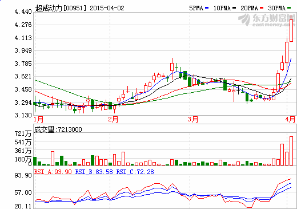Click the 30PMA green legend swatch
The height and width of the screenshot is (209, 297).
[289, 8]
